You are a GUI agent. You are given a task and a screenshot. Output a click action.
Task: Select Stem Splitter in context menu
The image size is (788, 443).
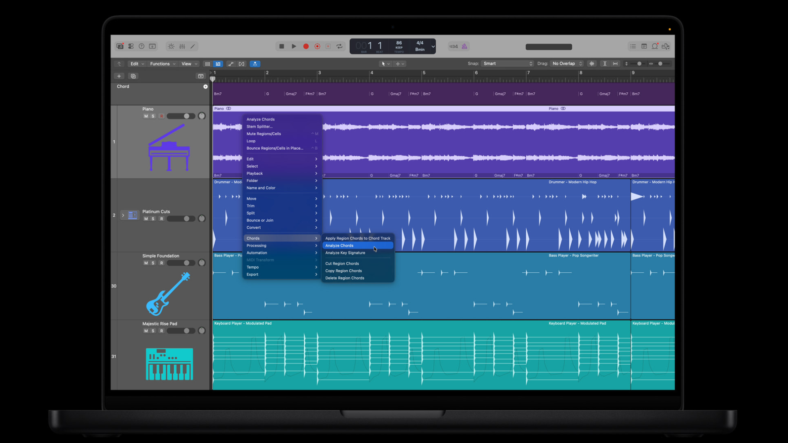[259, 126]
